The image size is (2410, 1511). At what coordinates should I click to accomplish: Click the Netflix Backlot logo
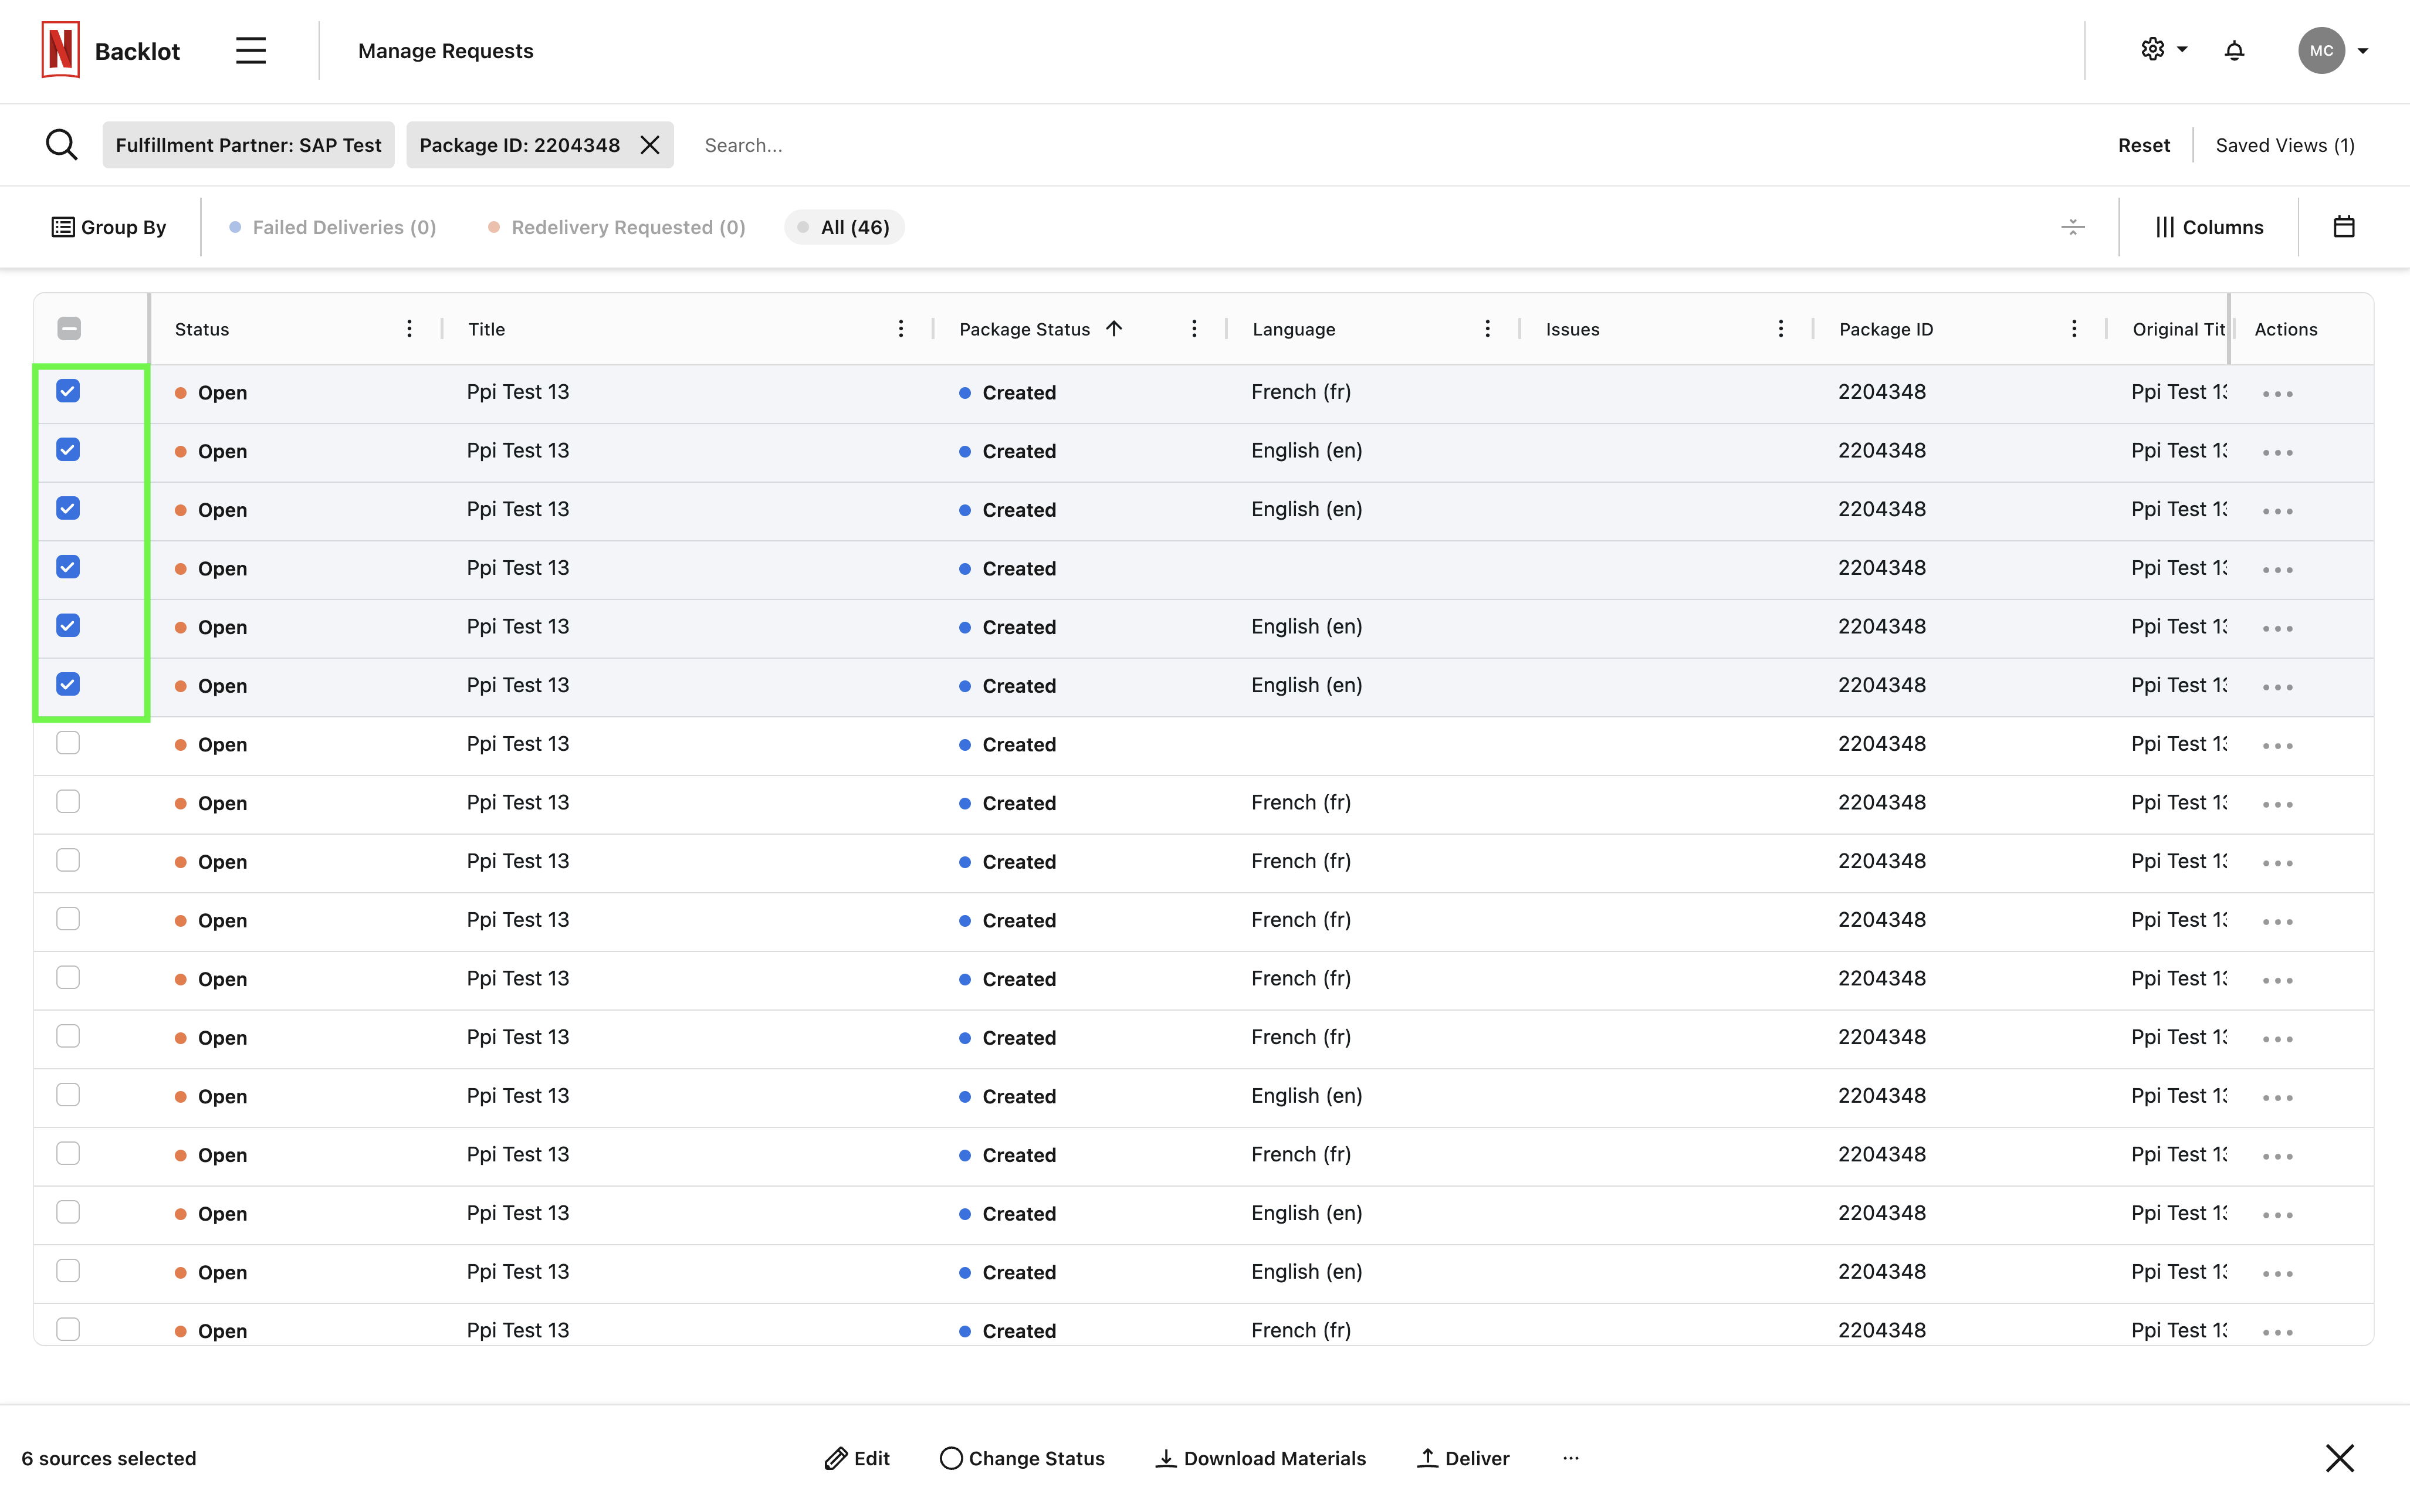pyautogui.click(x=61, y=50)
